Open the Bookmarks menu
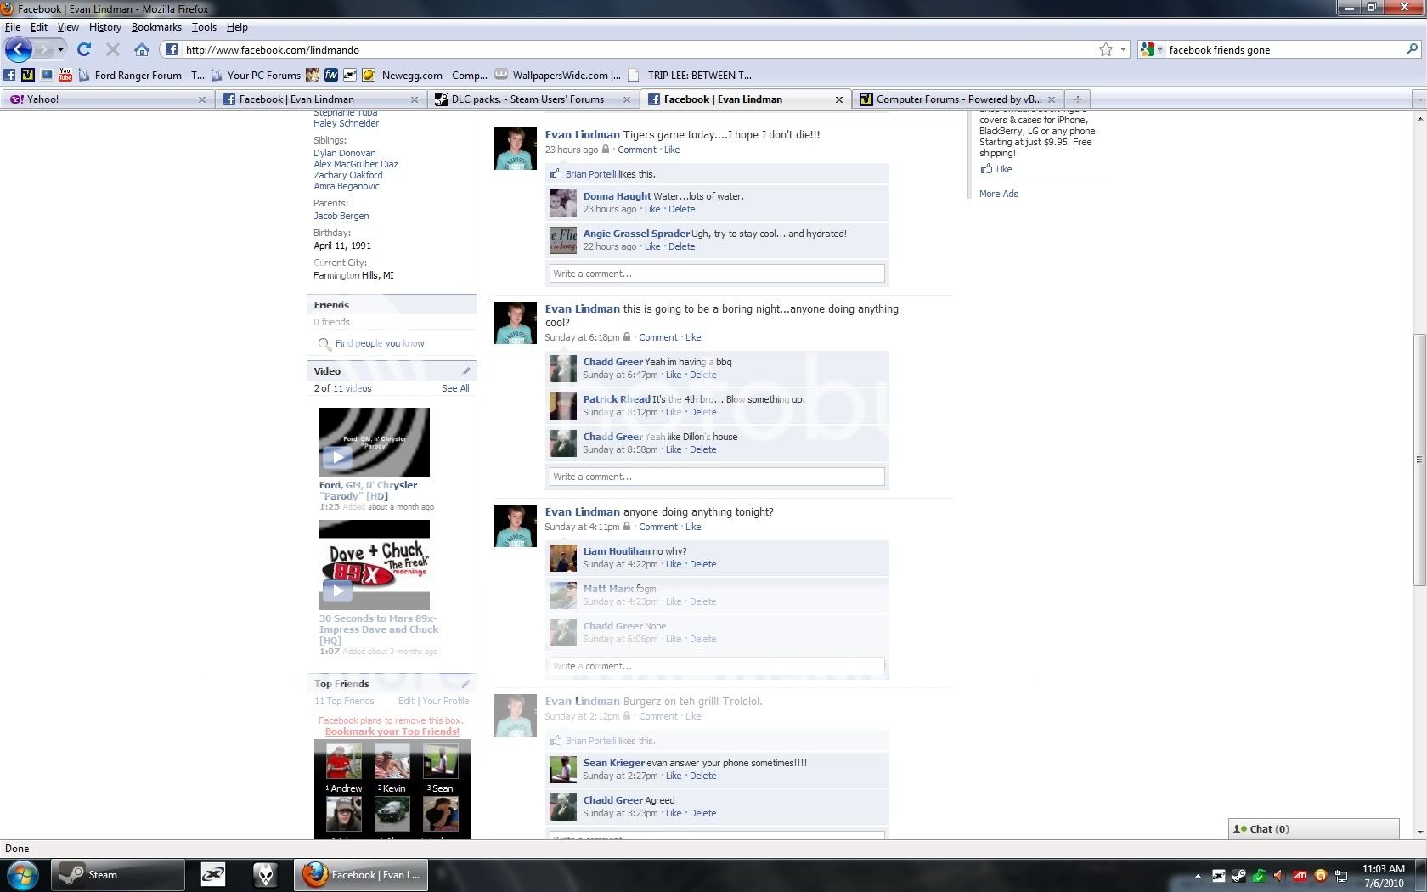Screen dimensions: 1427x892 (x=156, y=27)
